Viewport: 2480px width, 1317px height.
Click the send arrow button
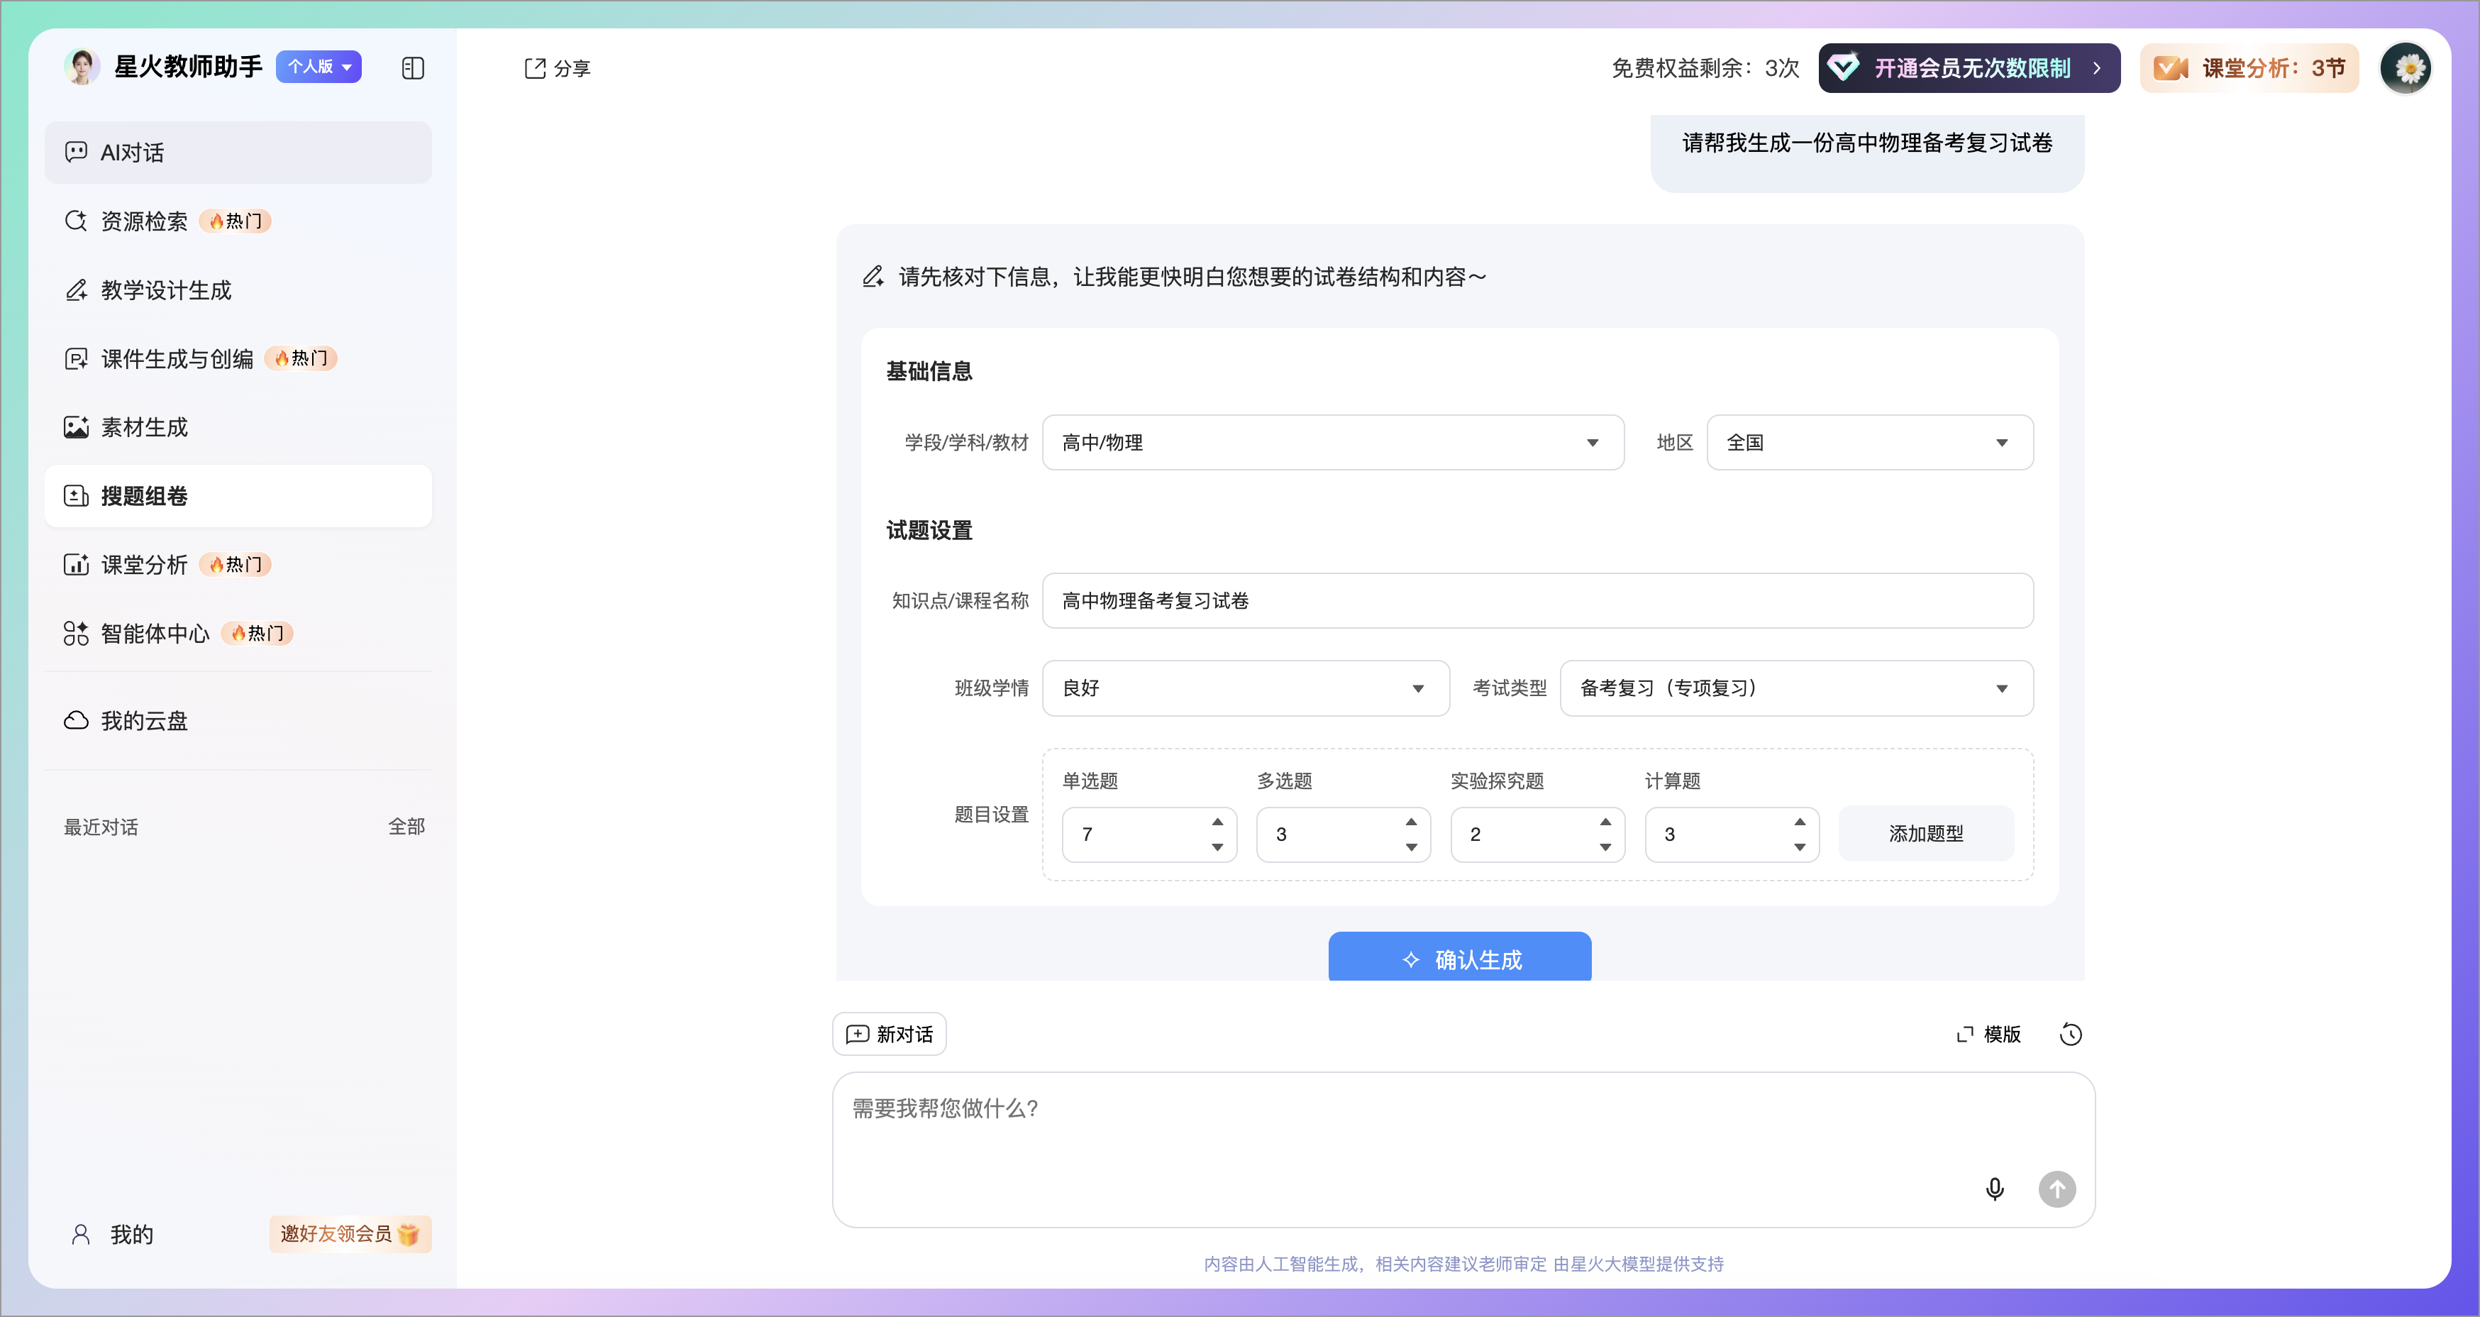pyautogui.click(x=2056, y=1189)
